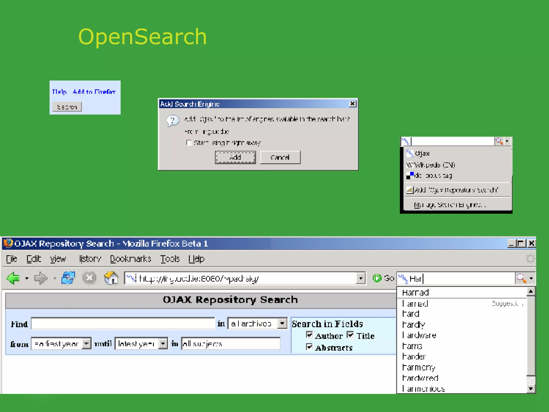Click the engine icon in the small search box
The width and height of the screenshot is (549, 412).
[405, 141]
